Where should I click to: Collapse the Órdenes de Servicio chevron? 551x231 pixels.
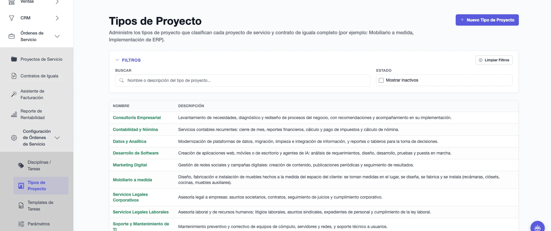(57, 36)
